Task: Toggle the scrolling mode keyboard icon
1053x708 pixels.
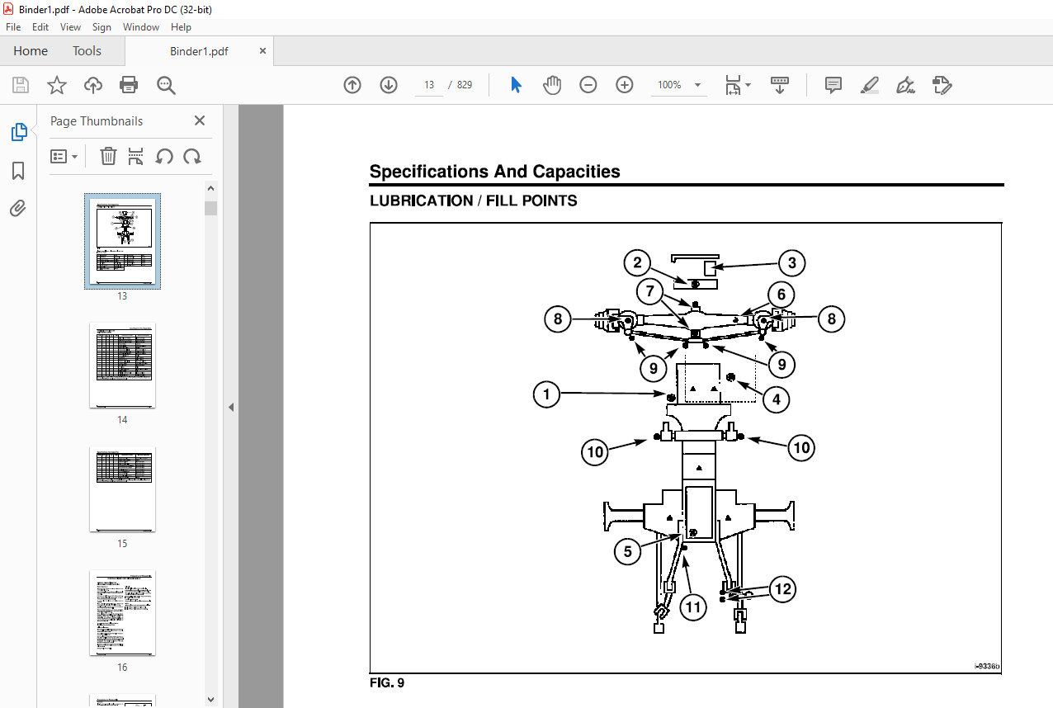Action: click(x=780, y=85)
